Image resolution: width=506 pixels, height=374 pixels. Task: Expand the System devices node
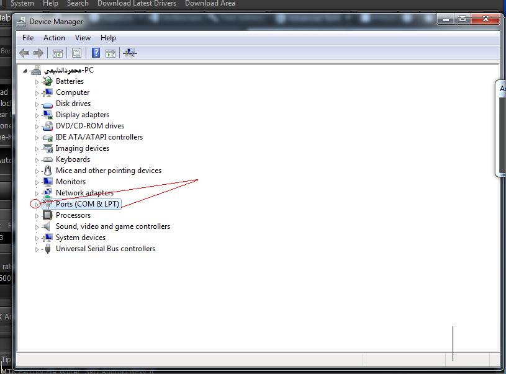(37, 238)
